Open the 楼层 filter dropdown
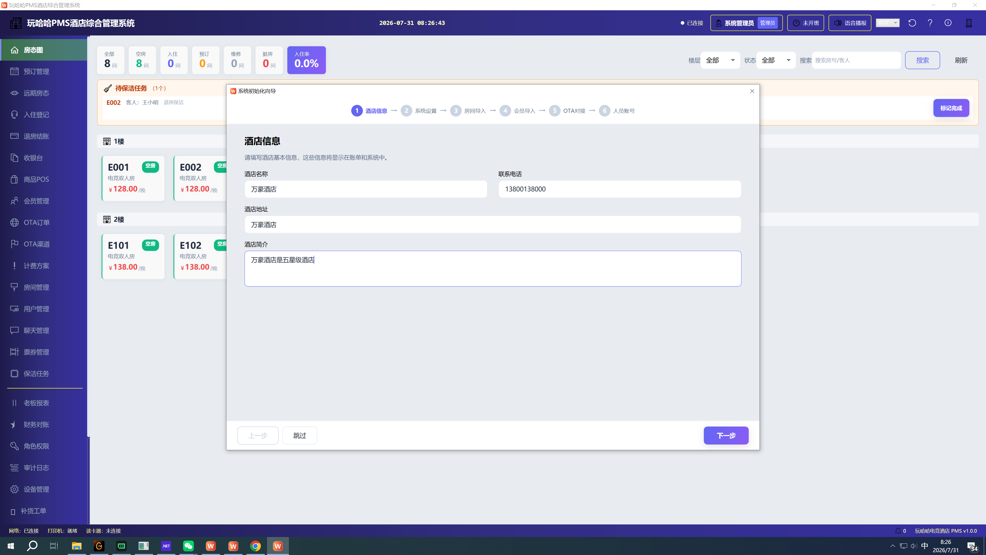Image resolution: width=986 pixels, height=555 pixels. (720, 60)
